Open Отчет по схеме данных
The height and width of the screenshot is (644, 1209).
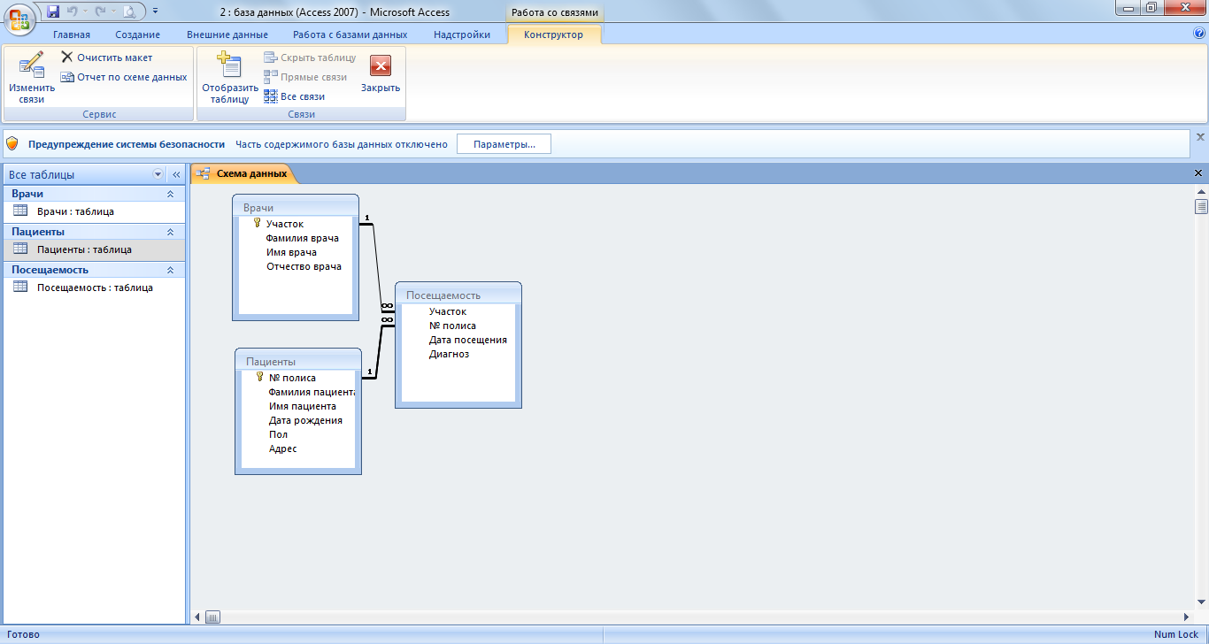(124, 77)
